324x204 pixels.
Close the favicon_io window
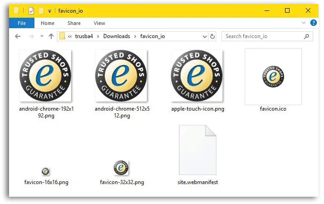click(x=308, y=10)
